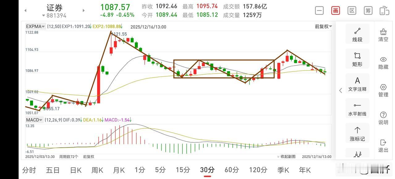Open the 前复权 adjustment dropdown
395x179 pixels.
tap(323, 26)
